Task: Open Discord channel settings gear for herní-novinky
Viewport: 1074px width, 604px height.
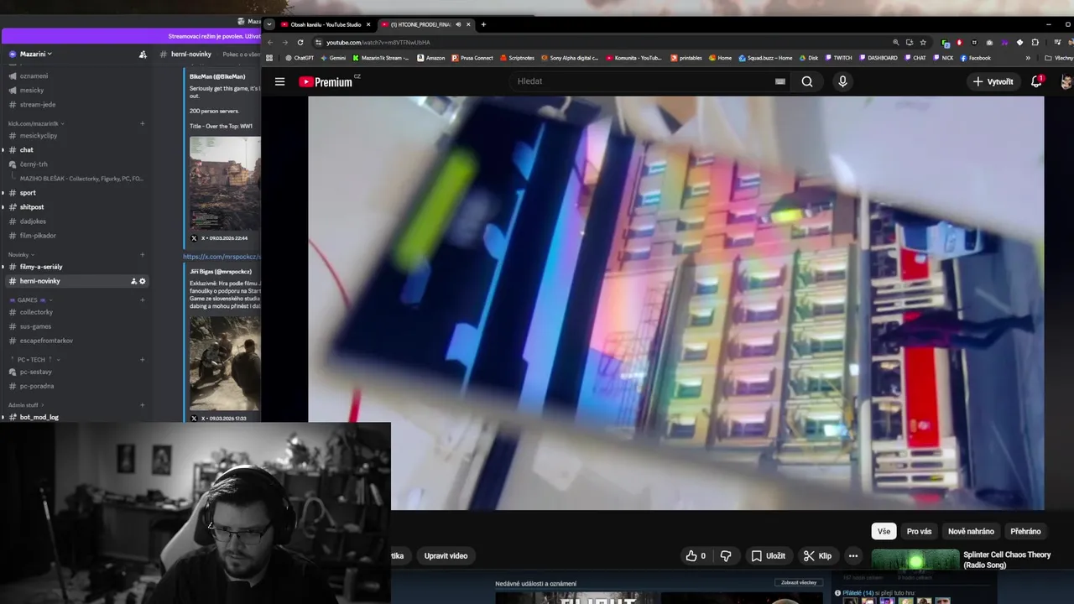Action: [x=142, y=281]
